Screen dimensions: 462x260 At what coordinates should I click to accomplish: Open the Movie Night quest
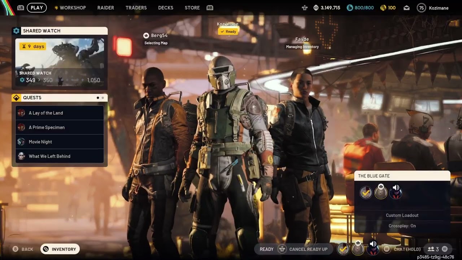coord(60,142)
